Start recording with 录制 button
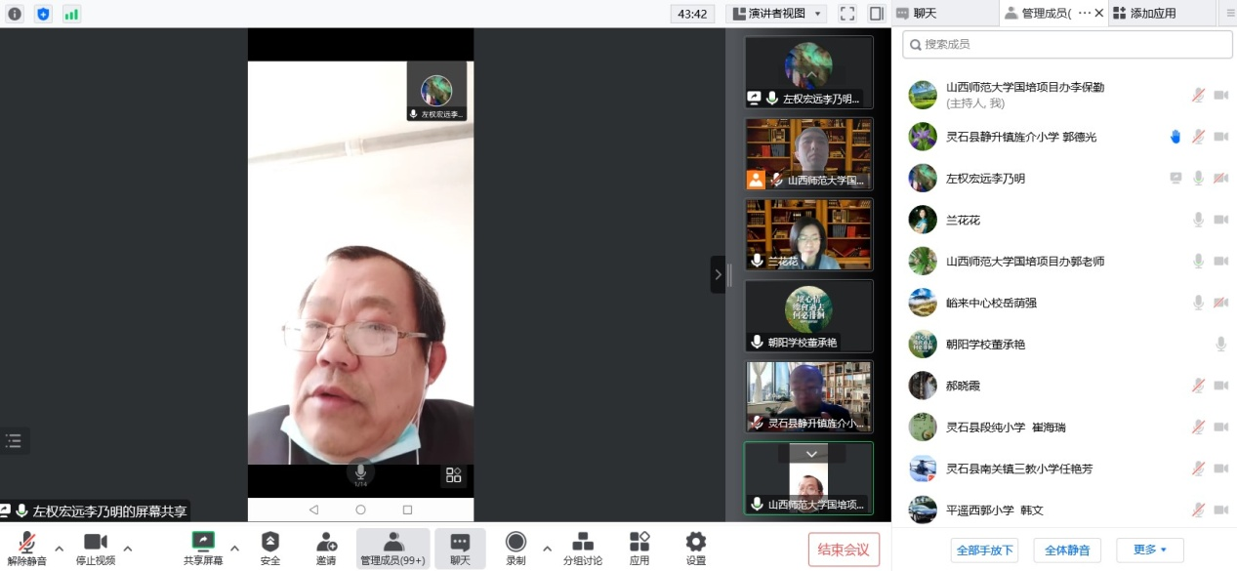The width and height of the screenshot is (1237, 571). tap(515, 549)
